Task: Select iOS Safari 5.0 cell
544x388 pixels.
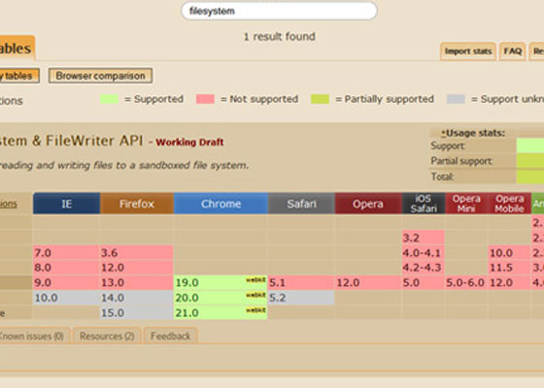Action: click(x=424, y=282)
